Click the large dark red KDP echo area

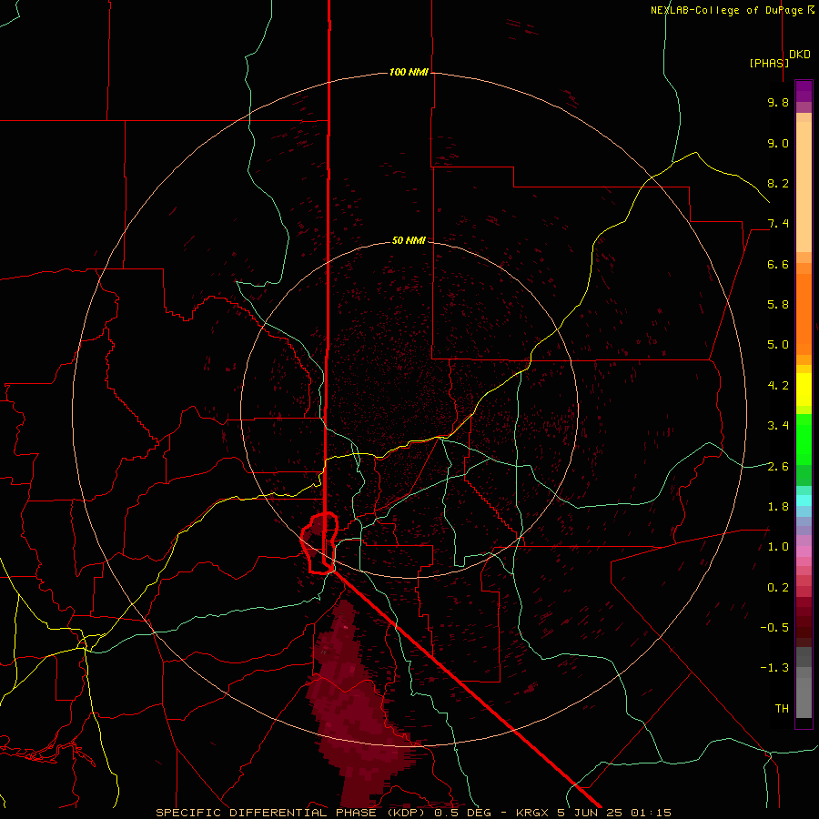pos(350,711)
